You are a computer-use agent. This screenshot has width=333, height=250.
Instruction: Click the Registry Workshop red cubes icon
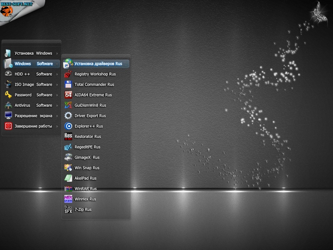(x=68, y=74)
